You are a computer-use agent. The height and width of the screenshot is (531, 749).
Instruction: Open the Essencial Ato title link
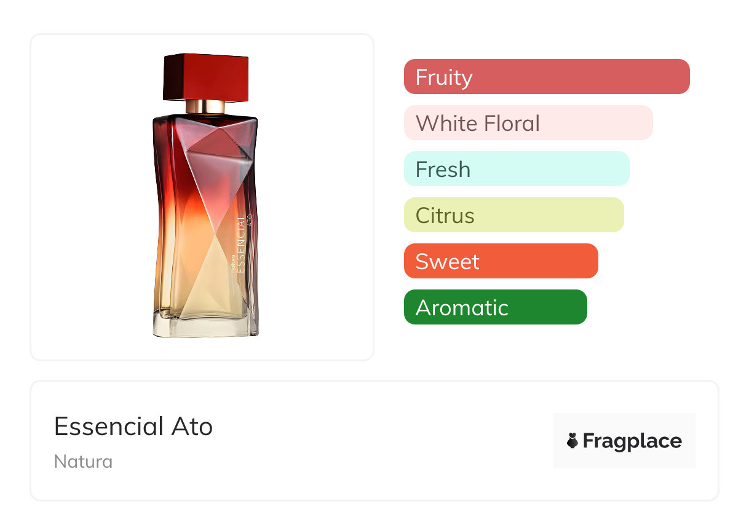tap(133, 427)
